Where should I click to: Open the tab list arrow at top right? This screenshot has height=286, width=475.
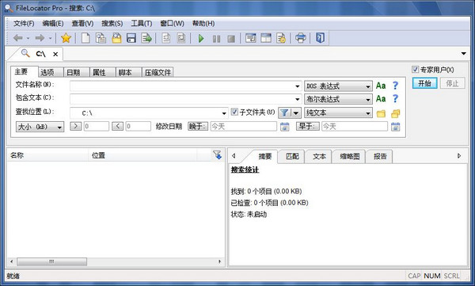click(463, 54)
